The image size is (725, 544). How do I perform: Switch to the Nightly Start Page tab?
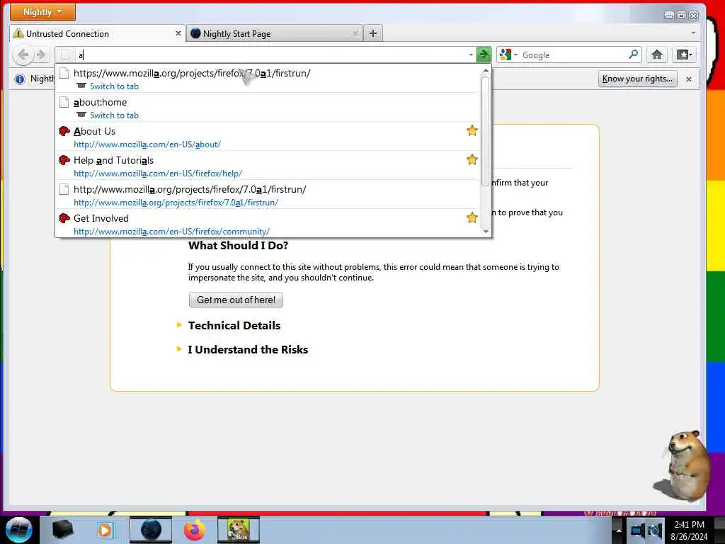coord(275,34)
